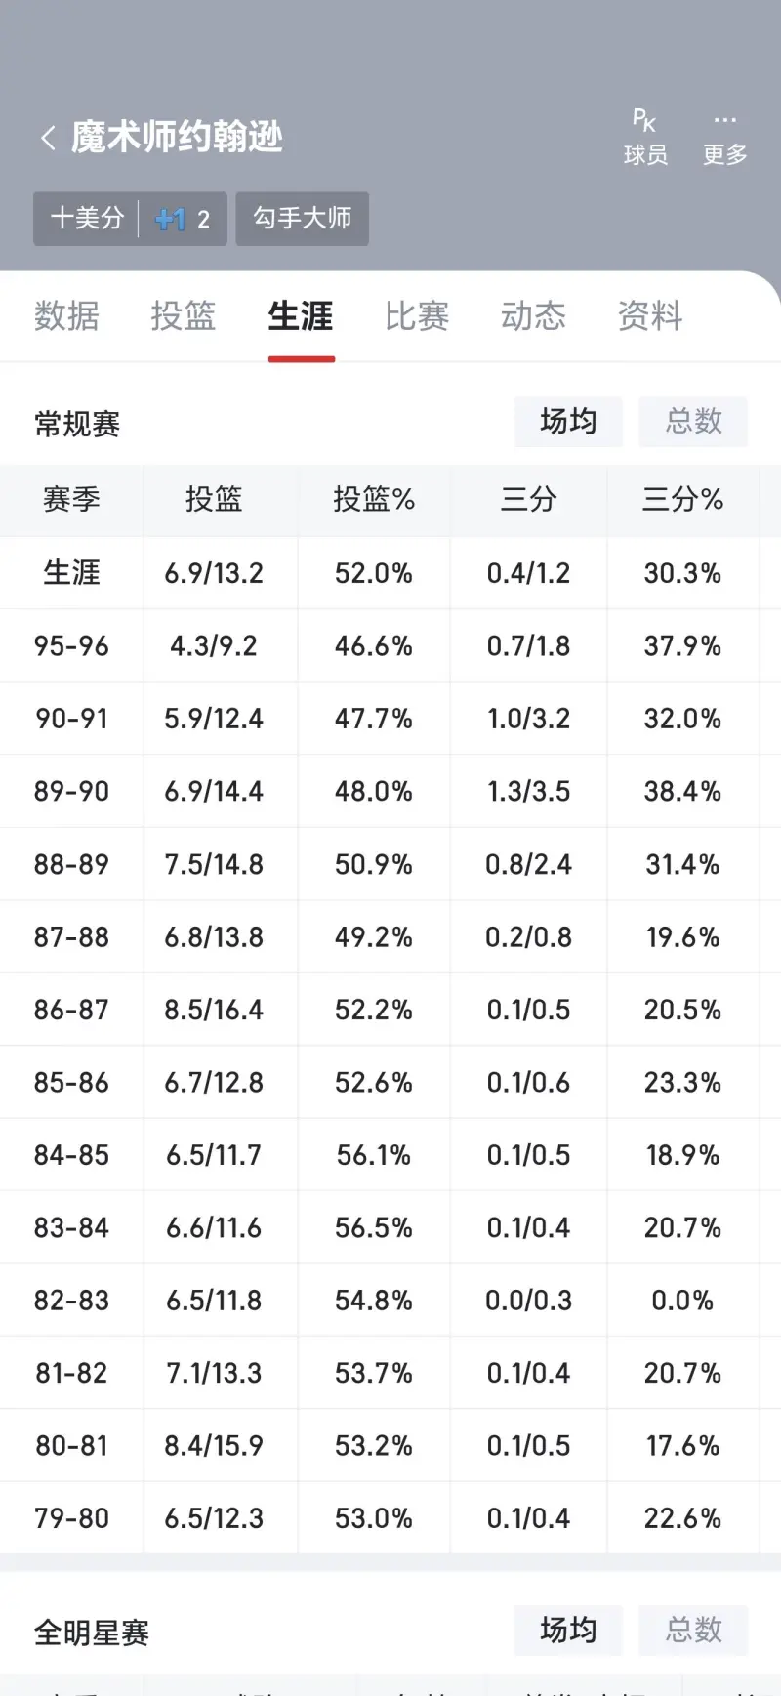Switch to the 投篮 tab
The image size is (781, 1696).
click(x=184, y=316)
